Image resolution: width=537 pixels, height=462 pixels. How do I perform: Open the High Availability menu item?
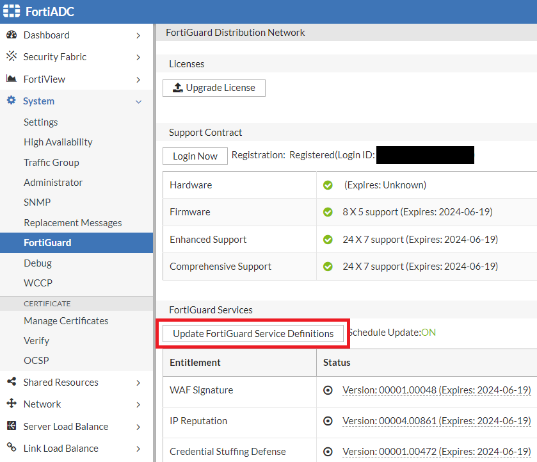point(58,142)
